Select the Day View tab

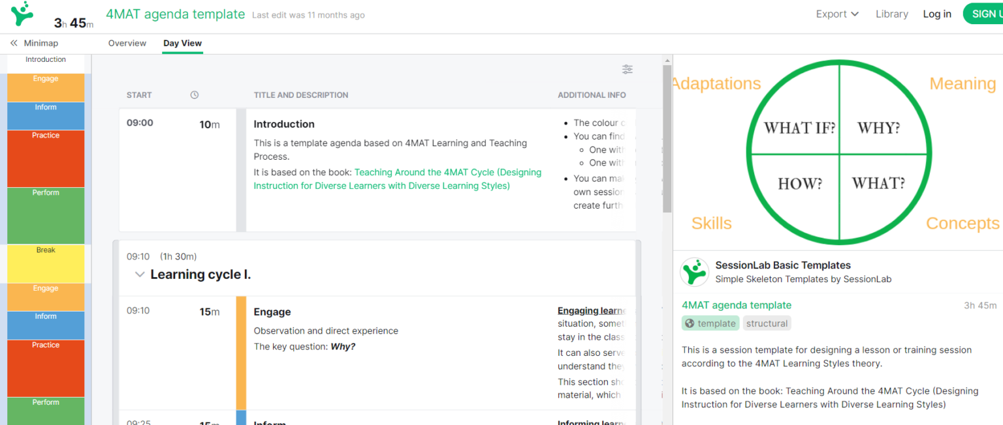tap(182, 43)
